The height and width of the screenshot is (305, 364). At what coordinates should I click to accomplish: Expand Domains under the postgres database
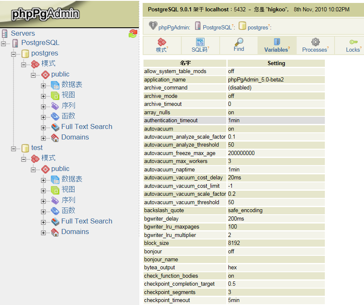(x=43, y=138)
